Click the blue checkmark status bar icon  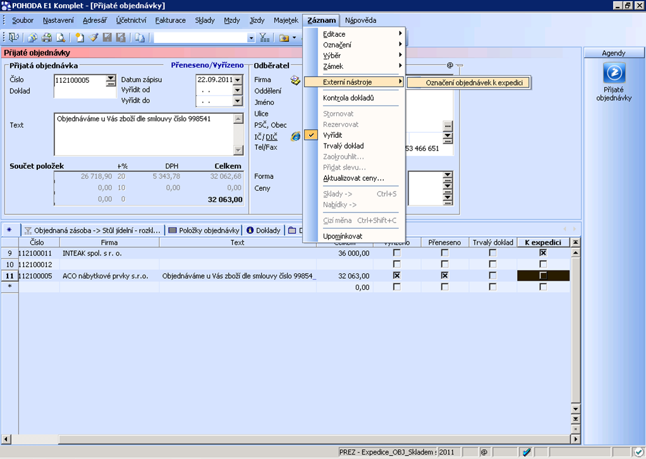click(527, 452)
